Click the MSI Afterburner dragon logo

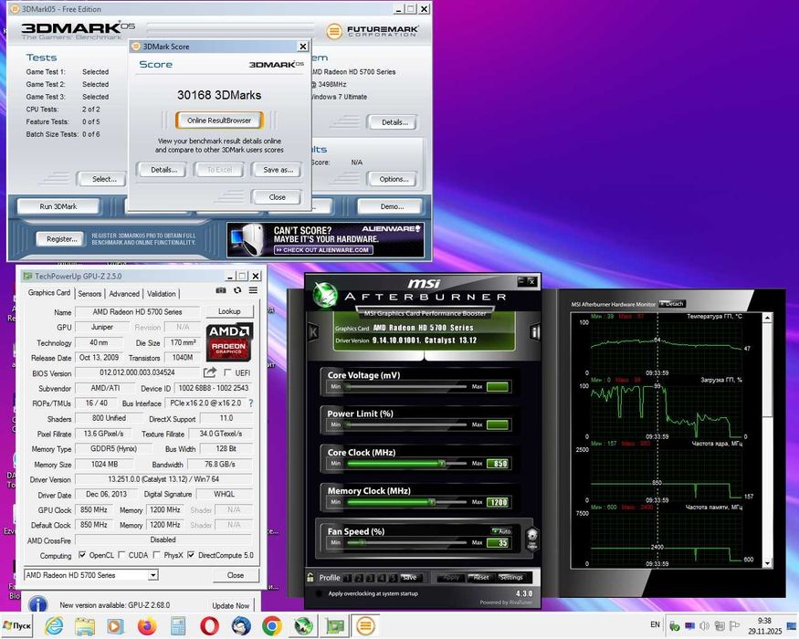tap(324, 295)
